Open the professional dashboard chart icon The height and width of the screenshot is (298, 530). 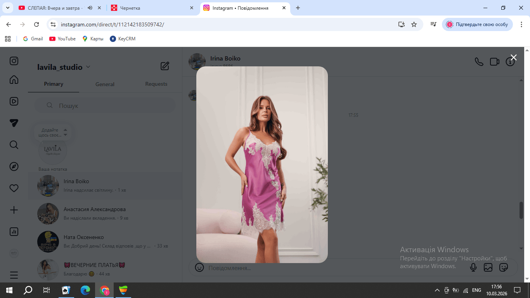pyautogui.click(x=14, y=232)
